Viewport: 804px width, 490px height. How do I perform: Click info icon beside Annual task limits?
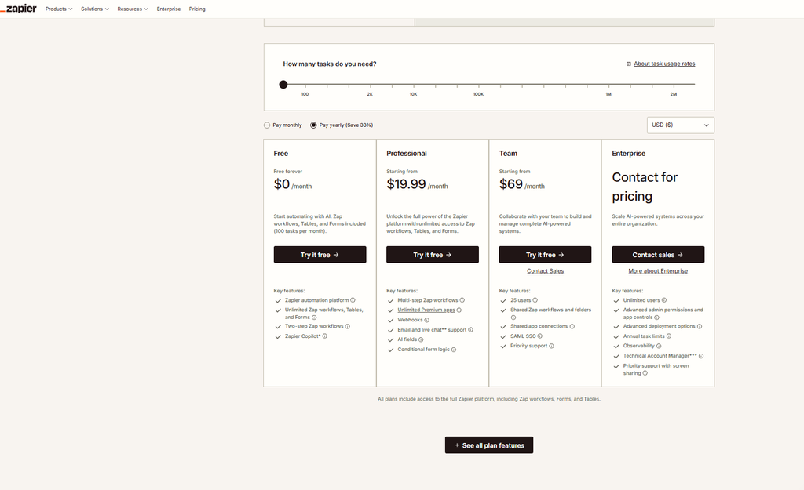pos(669,336)
